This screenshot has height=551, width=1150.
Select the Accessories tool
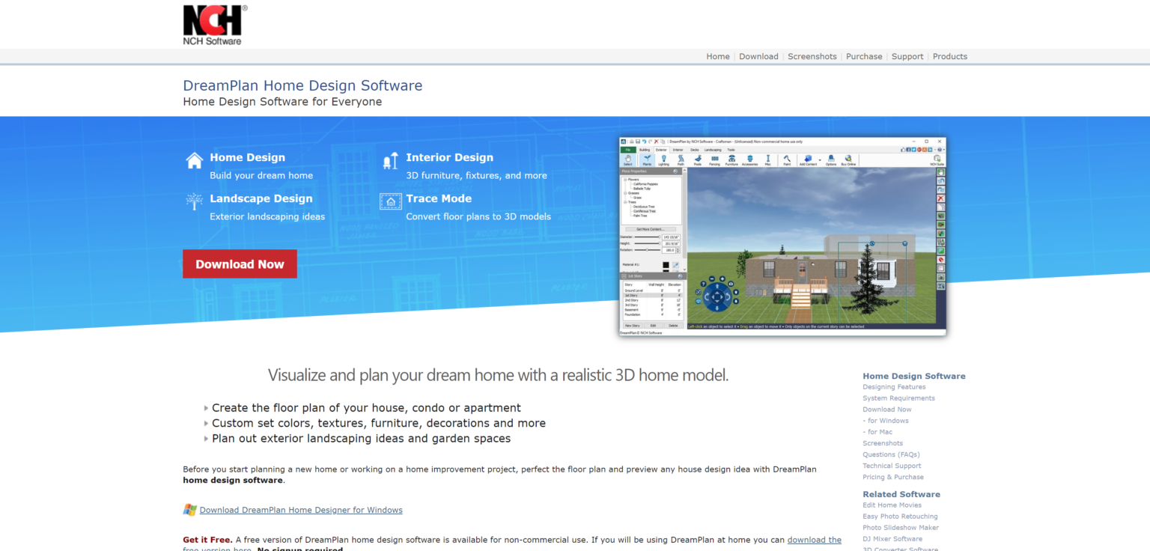point(750,160)
